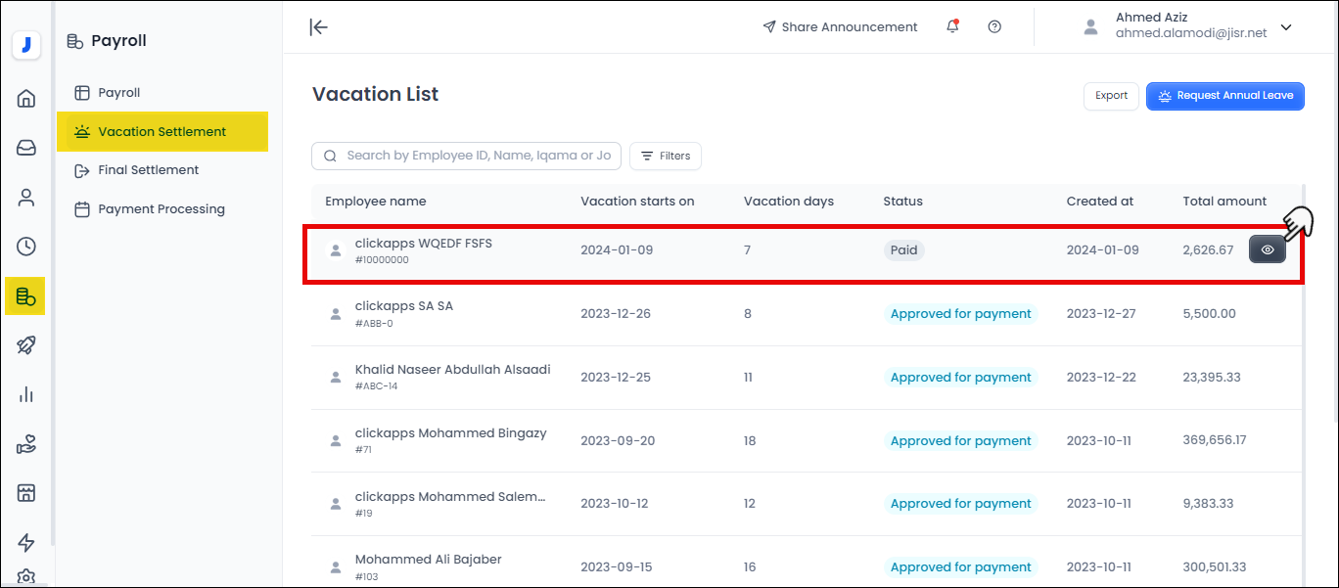Open the help question mark icon

pyautogui.click(x=994, y=27)
